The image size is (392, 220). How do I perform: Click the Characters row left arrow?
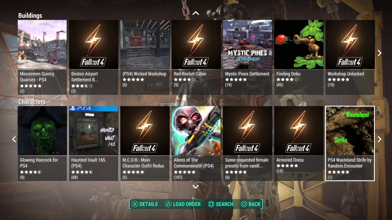(x=14, y=139)
